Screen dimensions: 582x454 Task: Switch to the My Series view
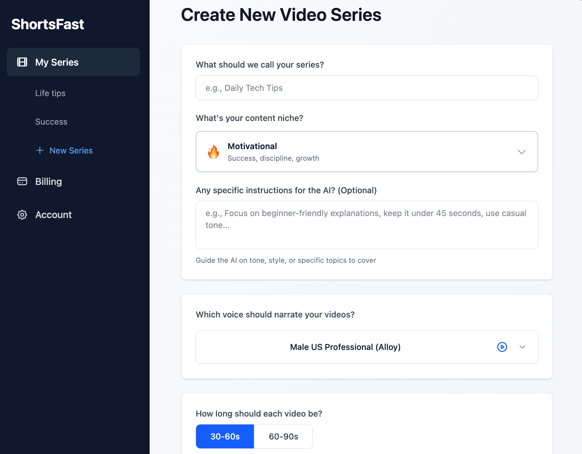pyautogui.click(x=57, y=62)
